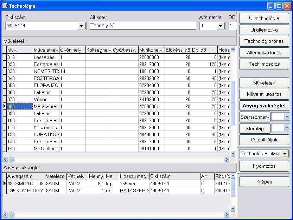Click the Tech. másolás button
The width and height of the screenshot is (293, 220).
264,64
